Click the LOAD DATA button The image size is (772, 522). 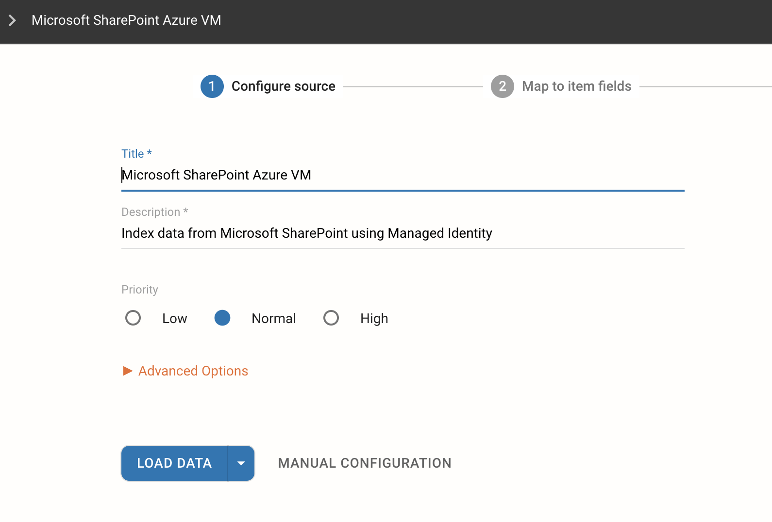(174, 463)
